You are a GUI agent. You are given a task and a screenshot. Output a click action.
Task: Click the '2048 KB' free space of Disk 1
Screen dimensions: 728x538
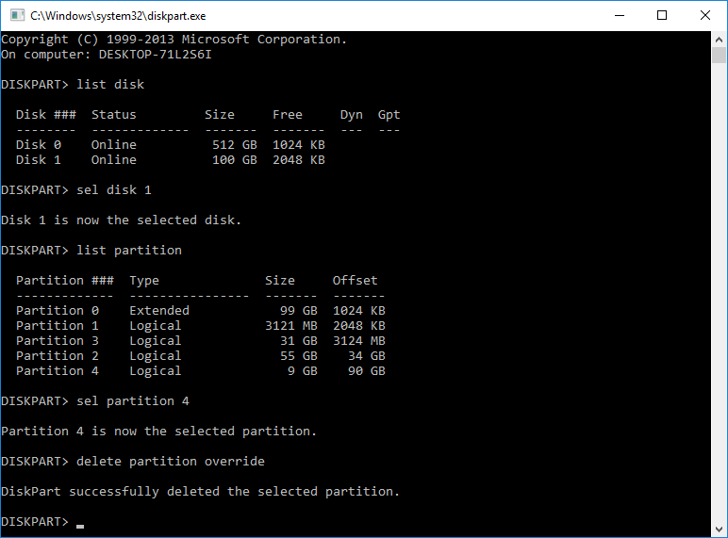(x=299, y=159)
